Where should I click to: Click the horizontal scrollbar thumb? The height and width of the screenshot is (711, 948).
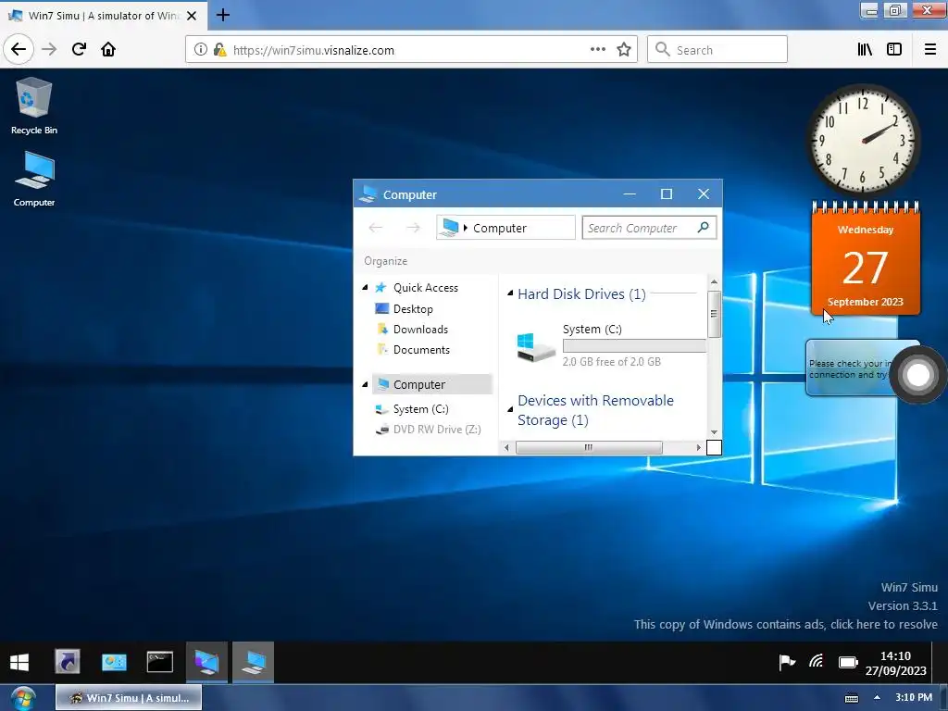point(589,447)
